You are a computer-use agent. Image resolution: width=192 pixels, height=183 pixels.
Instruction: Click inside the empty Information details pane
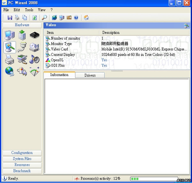pos(117,126)
